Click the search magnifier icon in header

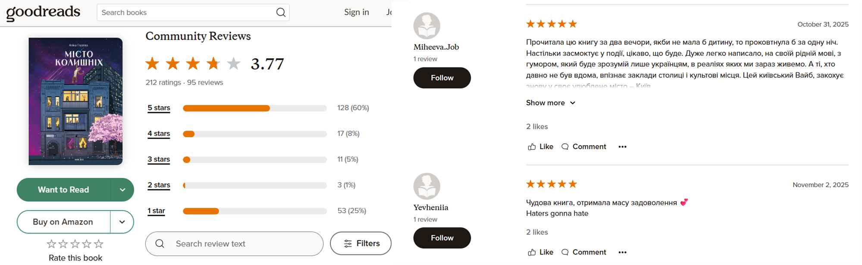click(x=281, y=13)
